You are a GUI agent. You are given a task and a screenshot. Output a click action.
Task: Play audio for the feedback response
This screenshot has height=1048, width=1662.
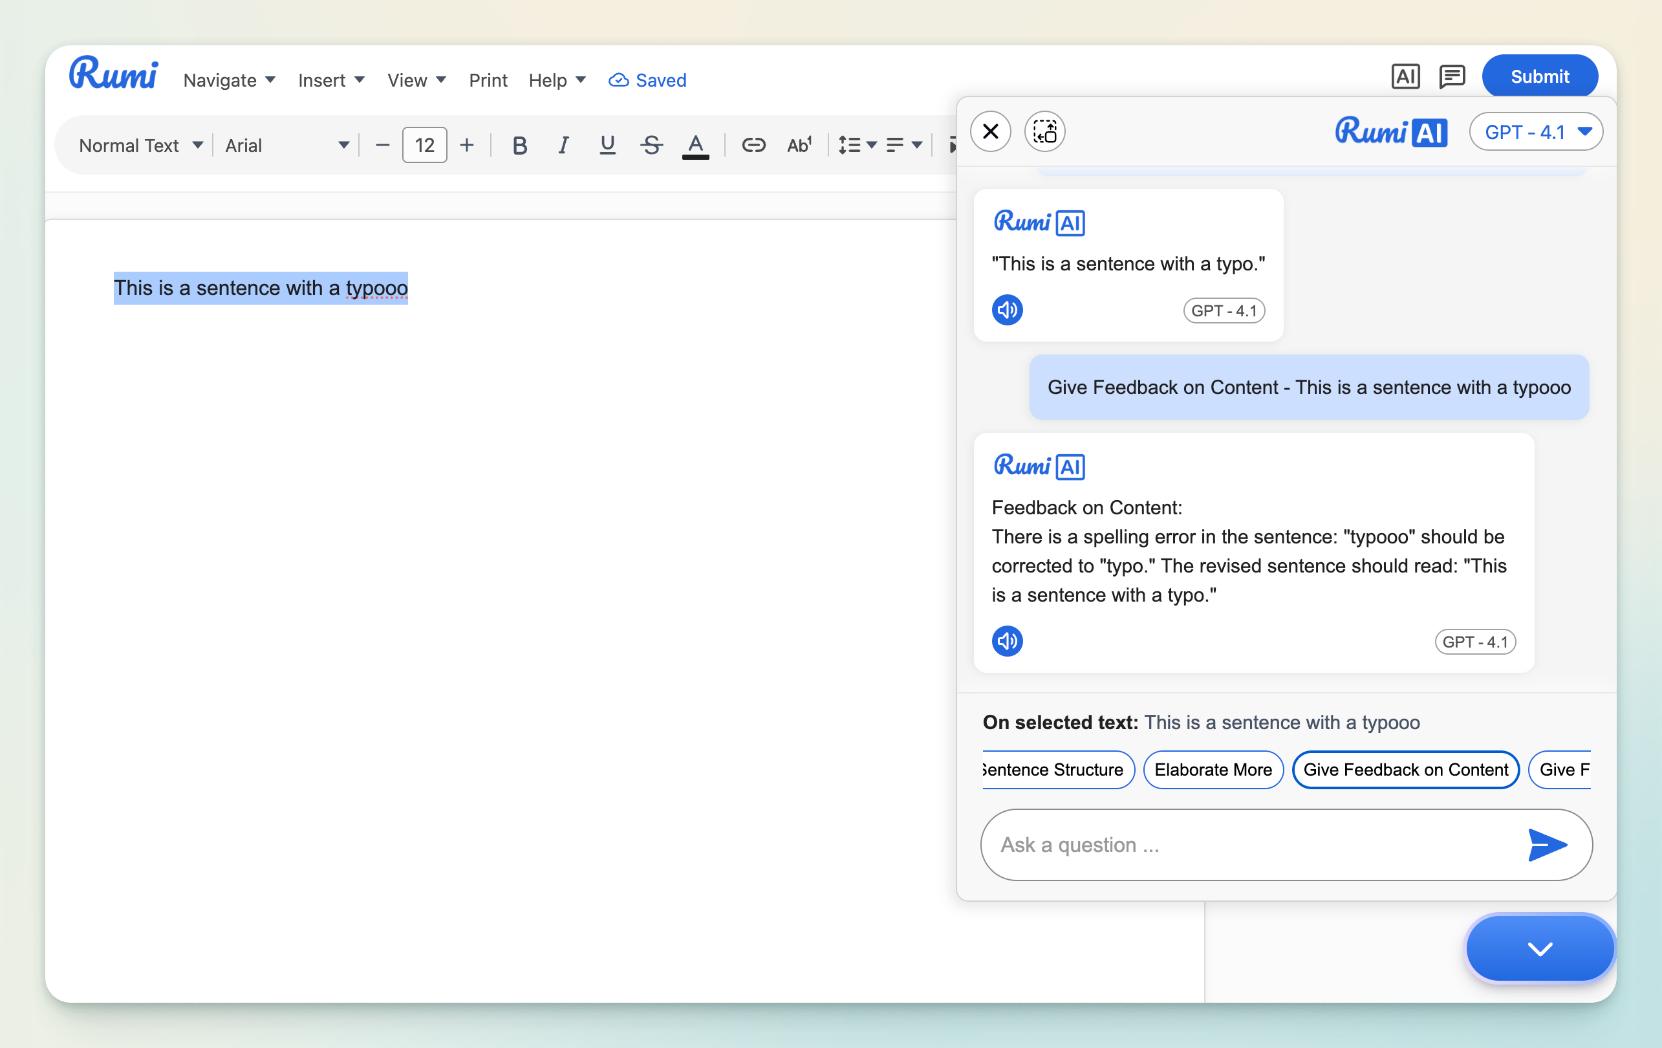click(1007, 641)
